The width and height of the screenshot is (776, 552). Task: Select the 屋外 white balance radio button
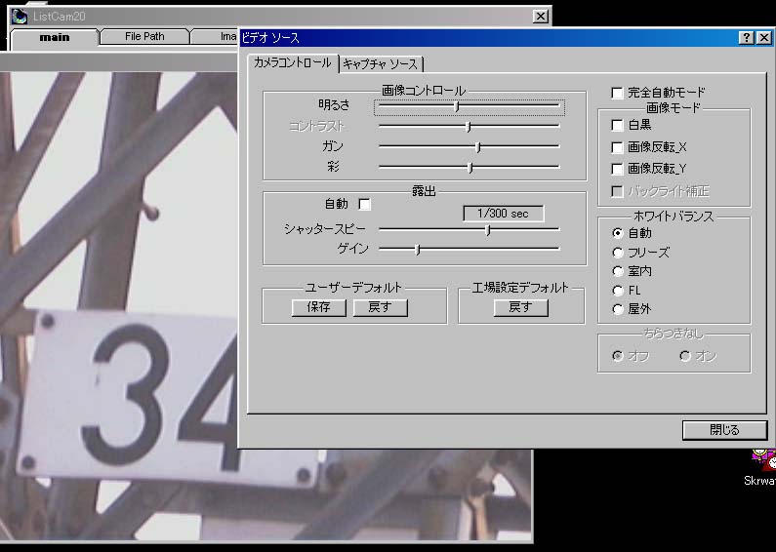(x=617, y=309)
